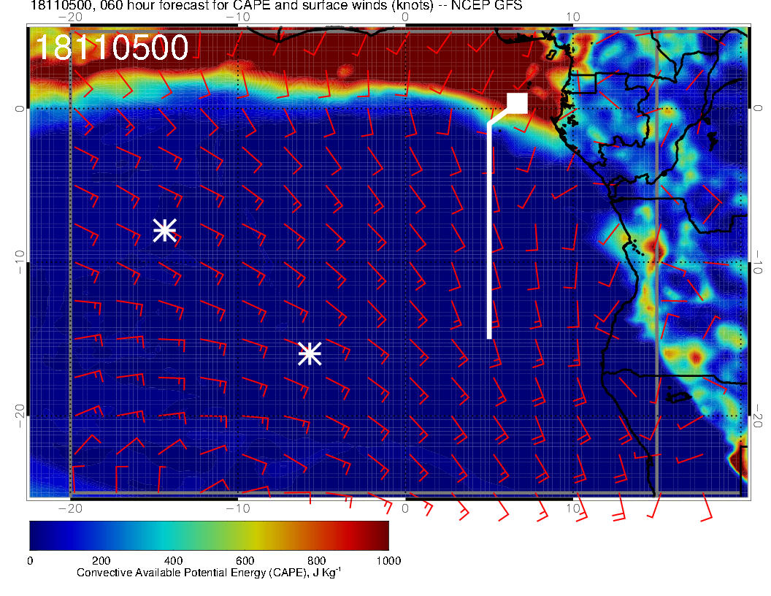Click the large white '18110500' timestamp overlay
This screenshot has width=771, height=596.
click(112, 47)
